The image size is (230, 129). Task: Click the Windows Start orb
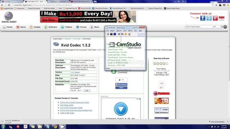tap(3, 126)
